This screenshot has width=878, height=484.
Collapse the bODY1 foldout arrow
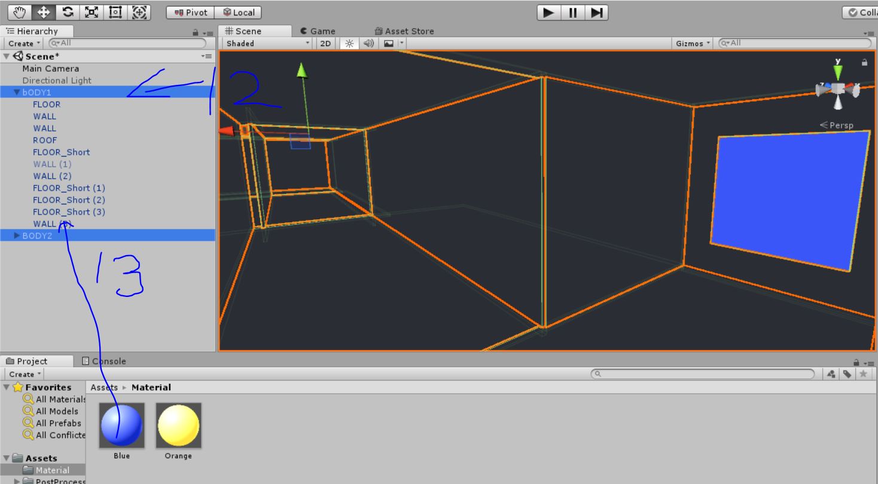pyautogui.click(x=17, y=92)
